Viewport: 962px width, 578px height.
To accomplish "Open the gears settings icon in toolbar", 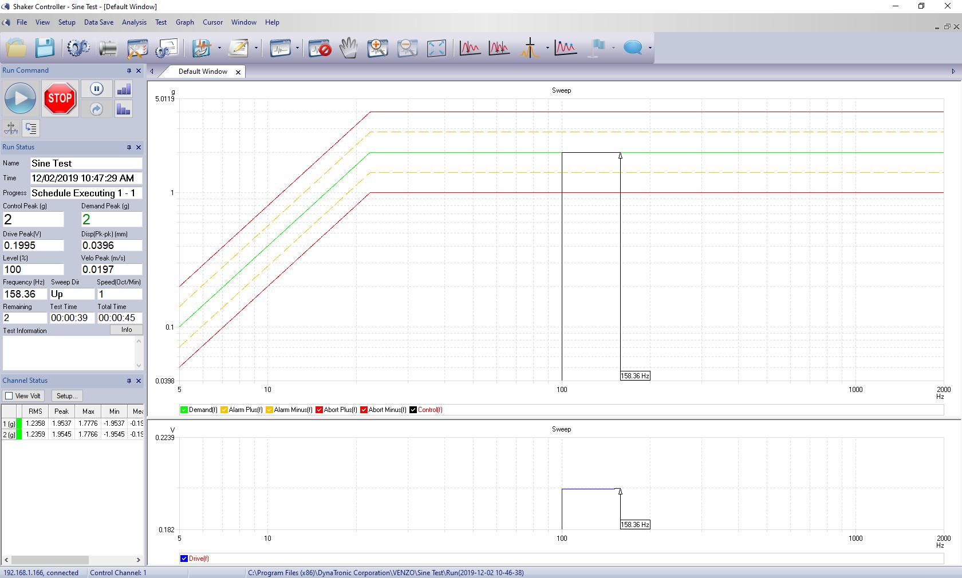I will [78, 48].
